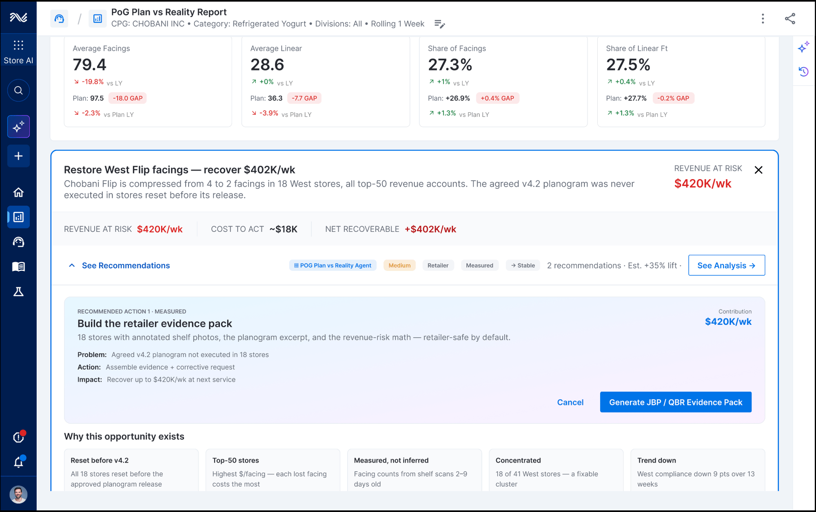Open the alerts icon with red badge
The width and height of the screenshot is (816, 512).
tap(18, 437)
